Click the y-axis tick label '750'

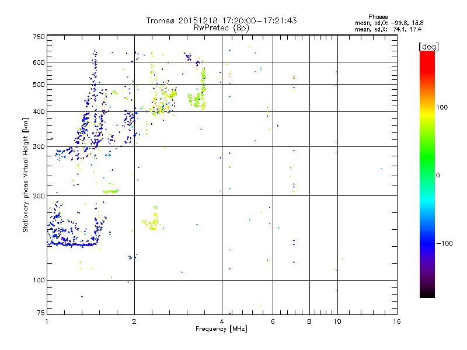tap(39, 37)
